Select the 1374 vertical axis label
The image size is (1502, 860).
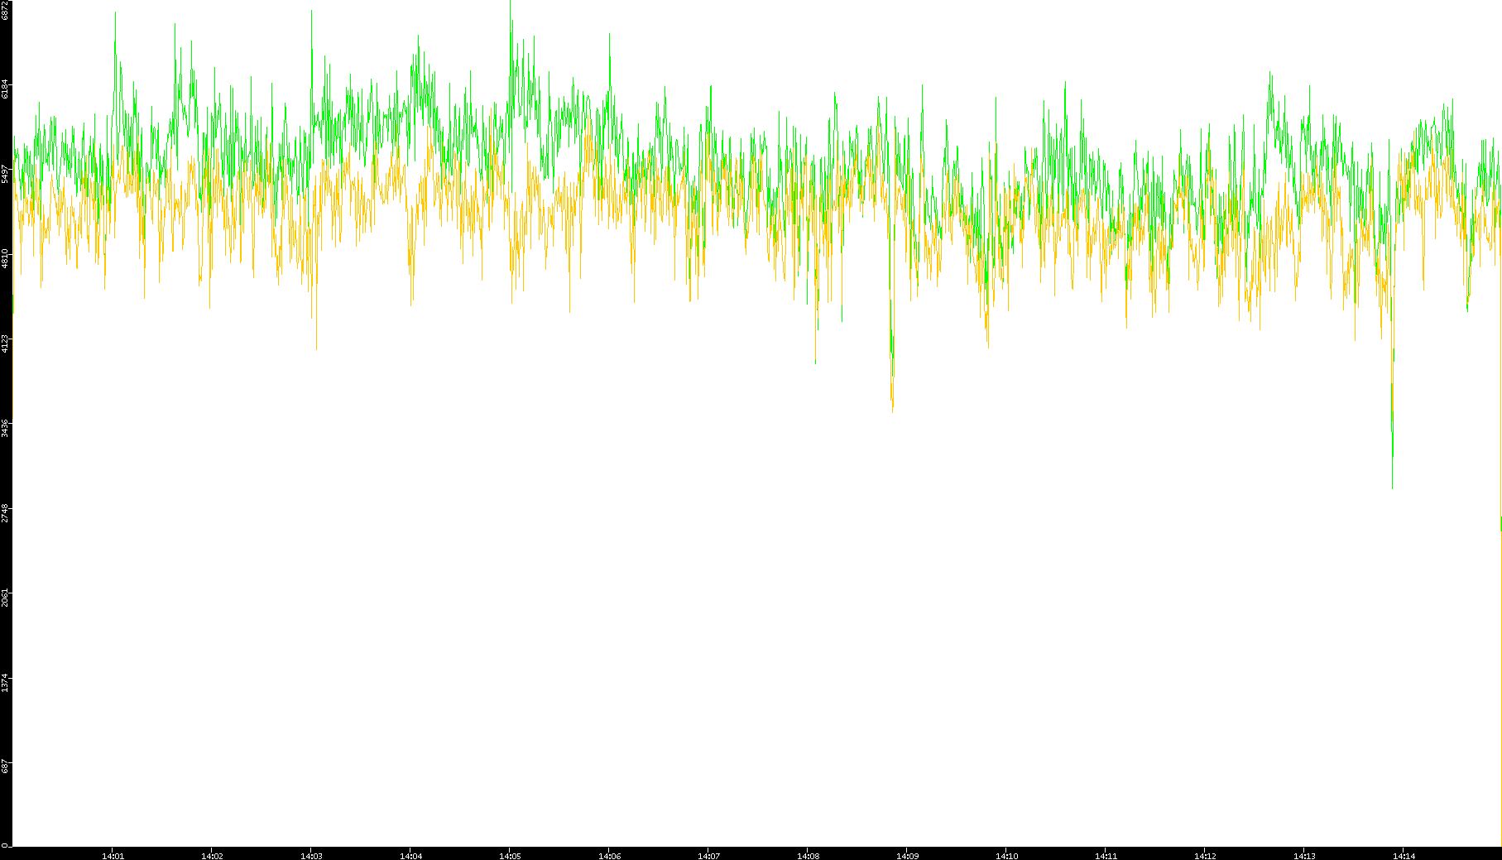pos(5,682)
